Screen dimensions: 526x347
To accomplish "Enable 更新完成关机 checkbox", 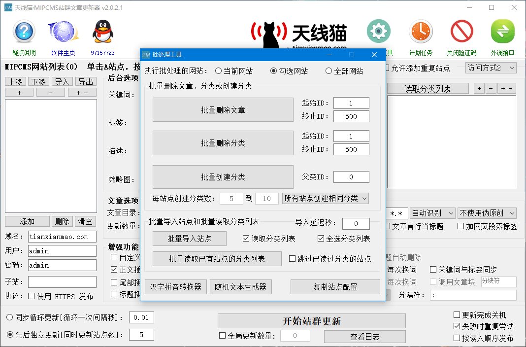I will (x=457, y=315).
